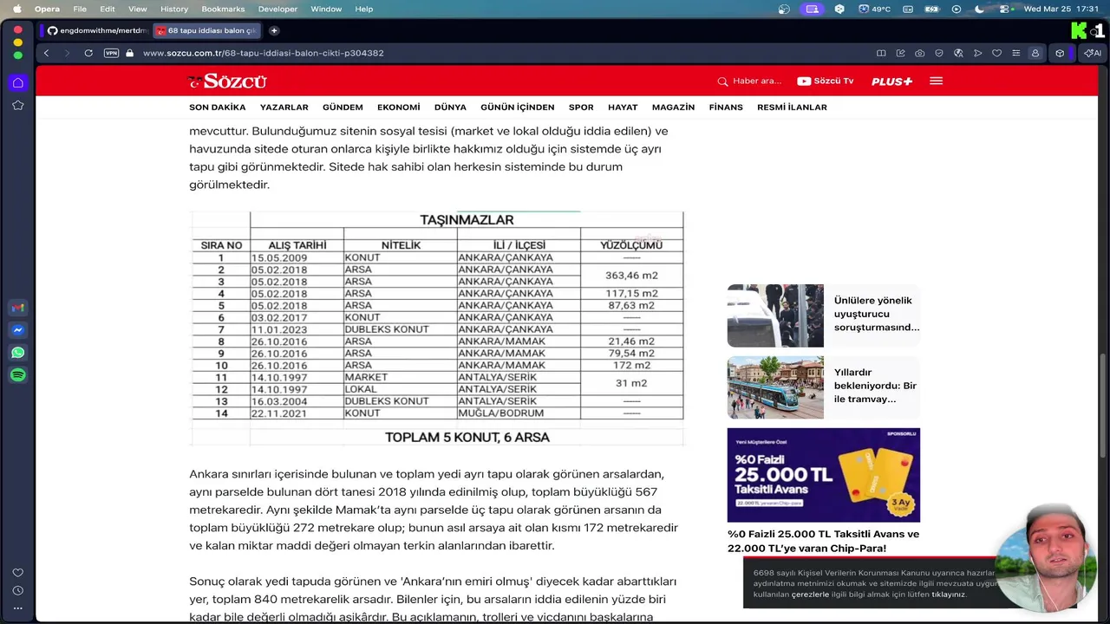
Task: Toggle Do Not Disturb moon icon
Action: (x=980, y=9)
